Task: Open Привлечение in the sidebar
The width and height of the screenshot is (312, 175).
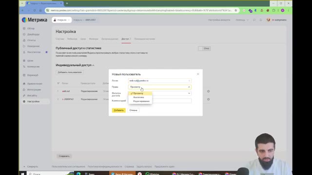Action: (35, 84)
